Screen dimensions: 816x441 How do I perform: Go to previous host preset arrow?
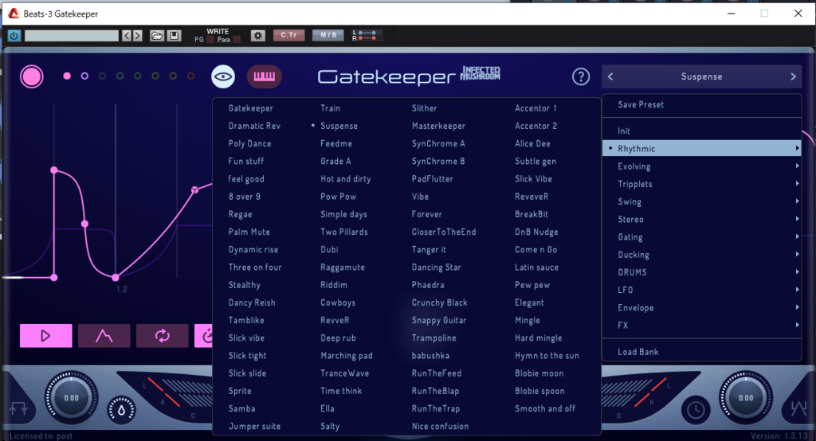click(127, 35)
